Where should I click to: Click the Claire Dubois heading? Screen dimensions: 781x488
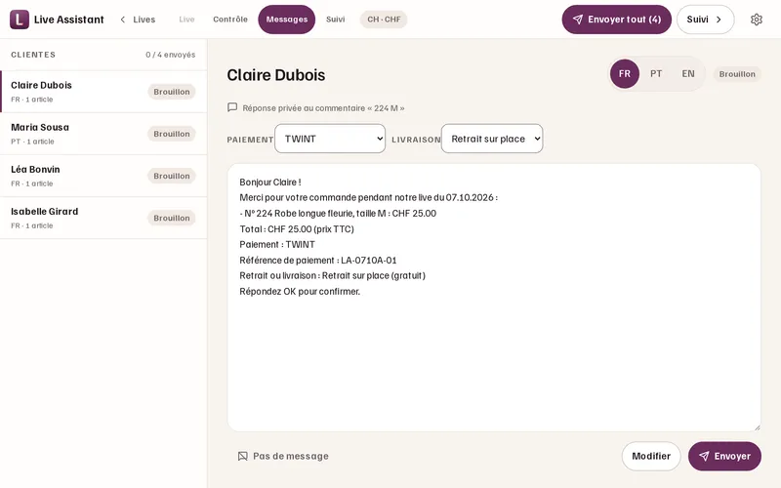276,75
